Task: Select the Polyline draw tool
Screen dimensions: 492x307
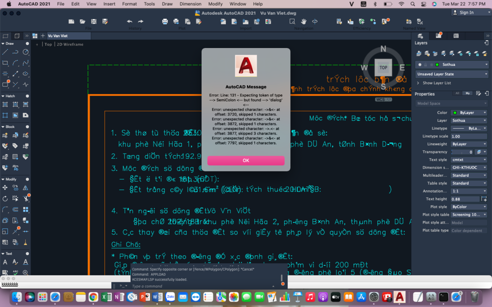Action: click(x=15, y=52)
